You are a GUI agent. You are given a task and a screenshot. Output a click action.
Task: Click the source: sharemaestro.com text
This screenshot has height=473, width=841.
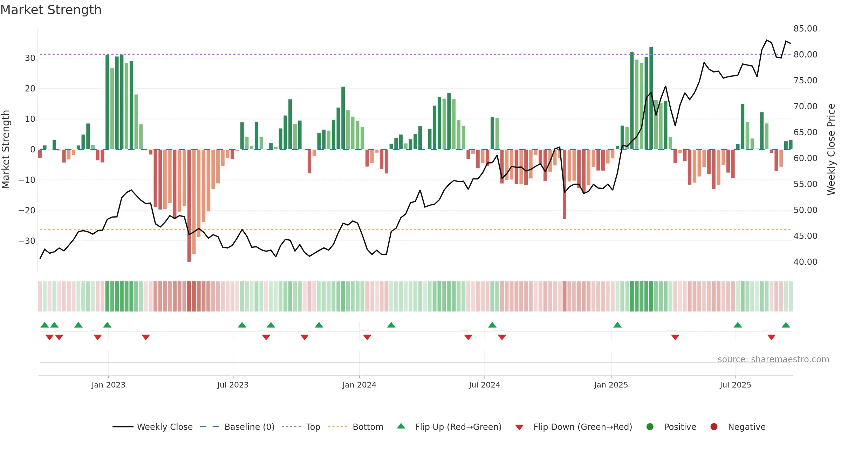click(773, 359)
